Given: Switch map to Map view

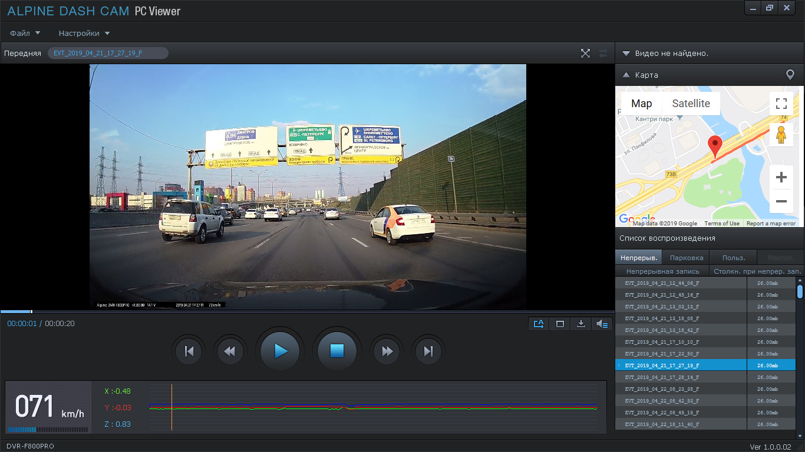Looking at the screenshot, I should [x=641, y=104].
